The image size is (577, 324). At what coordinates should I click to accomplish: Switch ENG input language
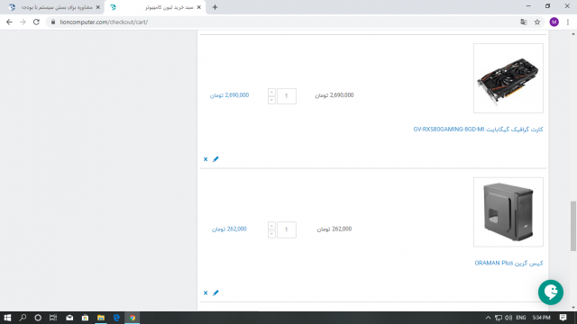pos(521,318)
